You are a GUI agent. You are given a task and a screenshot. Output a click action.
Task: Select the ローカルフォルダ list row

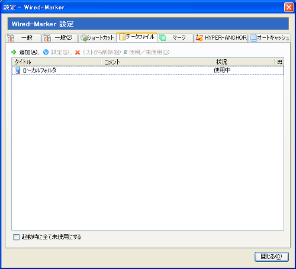[147, 71]
